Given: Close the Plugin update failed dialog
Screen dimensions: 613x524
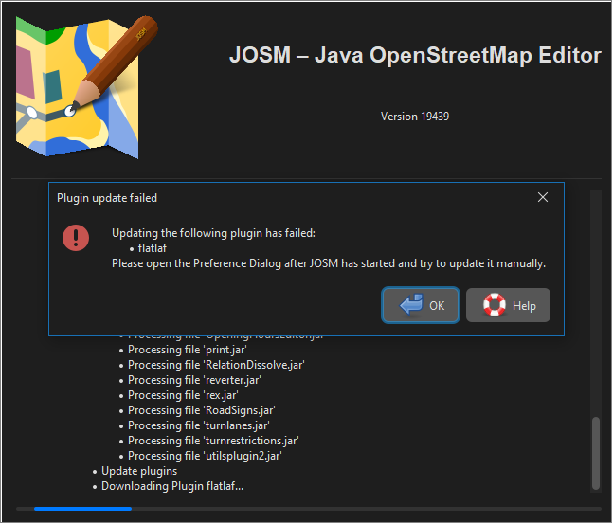Looking at the screenshot, I should [x=543, y=198].
